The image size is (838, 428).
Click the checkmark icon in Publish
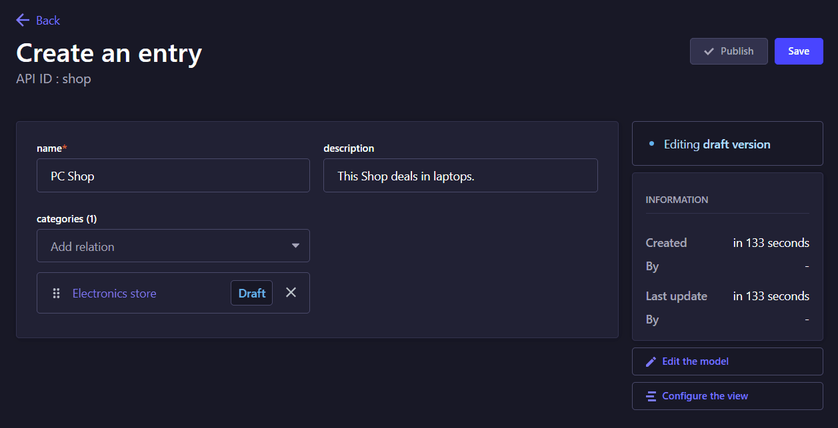tap(709, 51)
